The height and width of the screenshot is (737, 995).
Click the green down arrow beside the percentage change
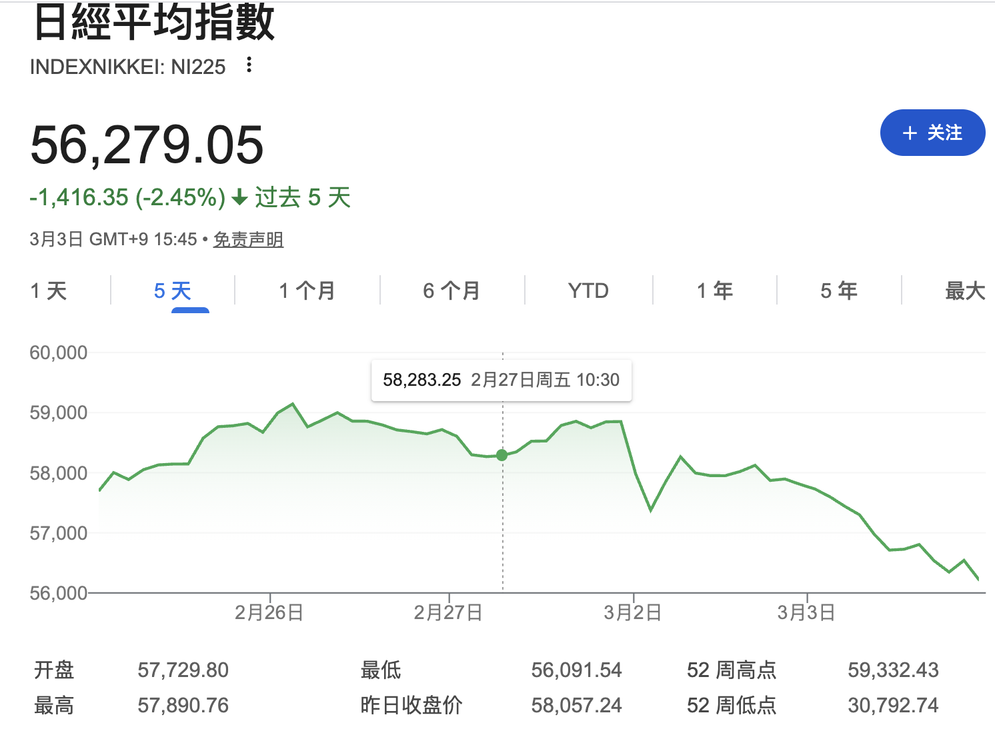coord(239,198)
